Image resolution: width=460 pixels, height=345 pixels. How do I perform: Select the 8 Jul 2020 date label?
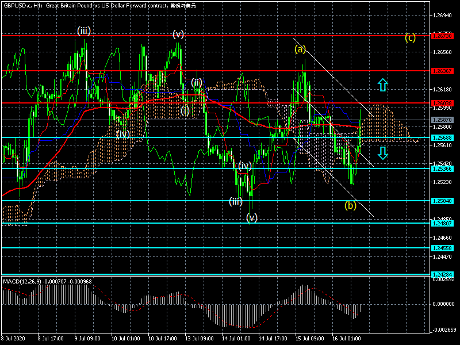pos(15,339)
